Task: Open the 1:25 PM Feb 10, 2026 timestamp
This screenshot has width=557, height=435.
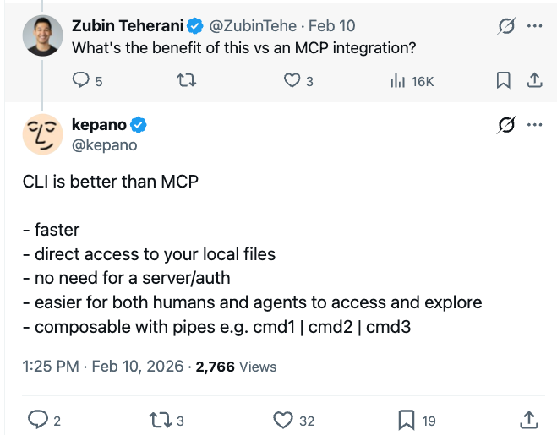Action: tap(102, 367)
